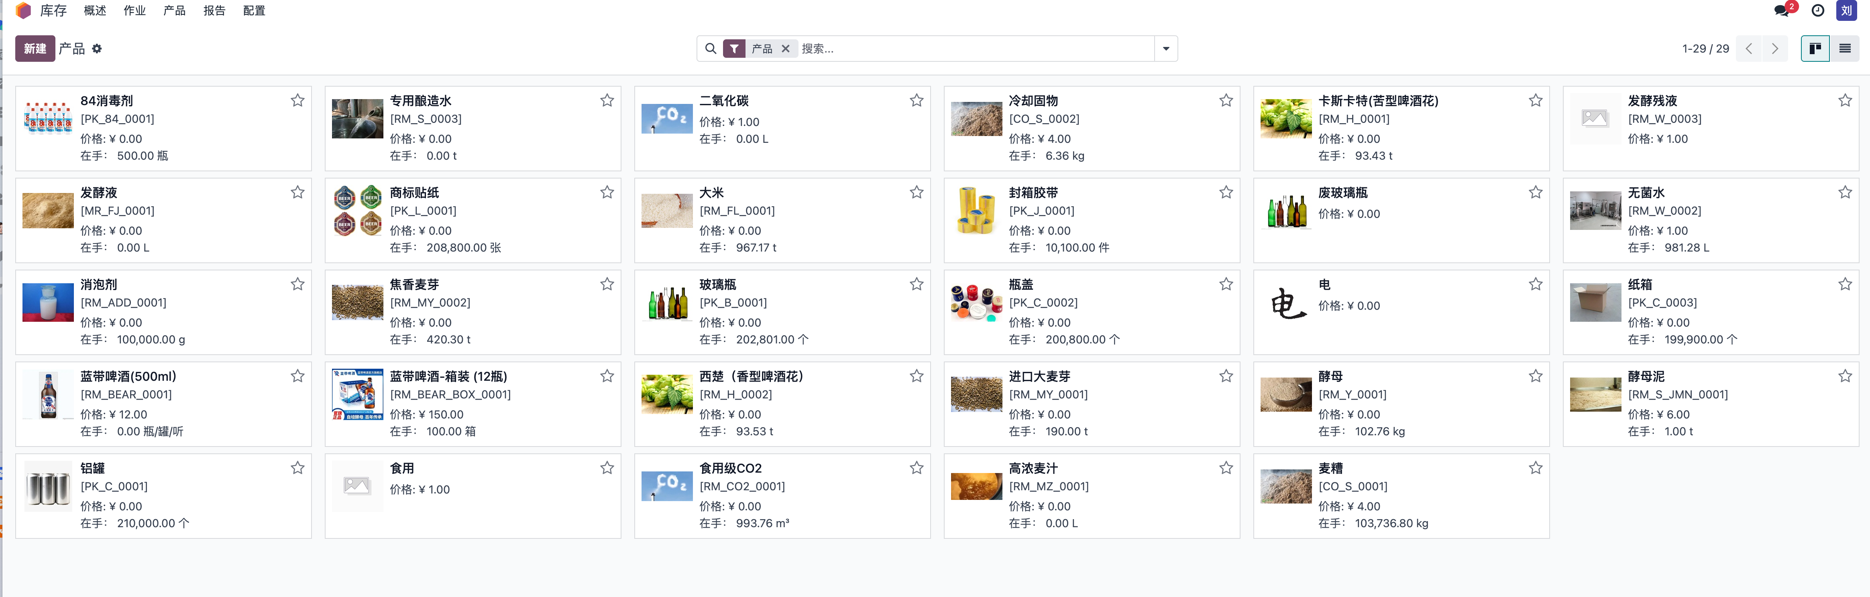
Task: Favorite the 84消毒剂 product star
Action: point(297,100)
